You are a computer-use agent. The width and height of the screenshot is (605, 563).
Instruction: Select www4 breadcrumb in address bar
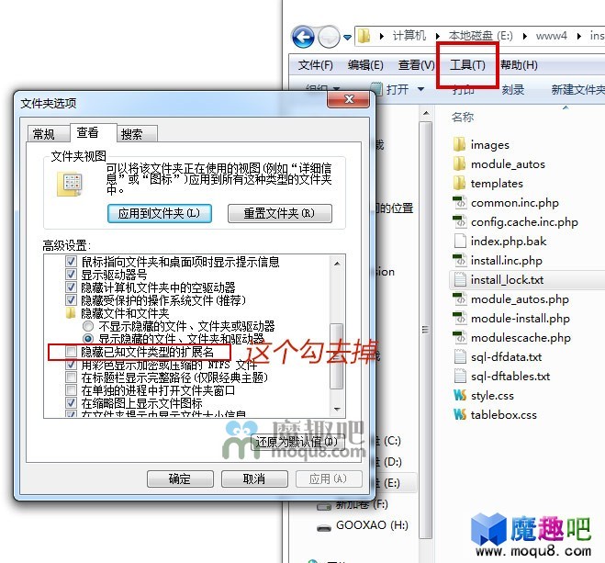tap(551, 36)
